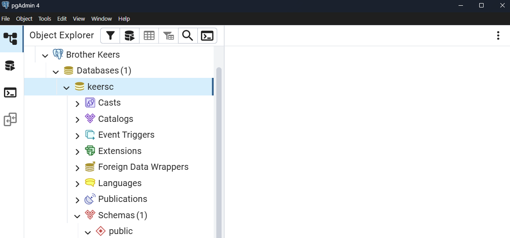
Task: Click the View Data table toolbar icon
Action: point(149,36)
